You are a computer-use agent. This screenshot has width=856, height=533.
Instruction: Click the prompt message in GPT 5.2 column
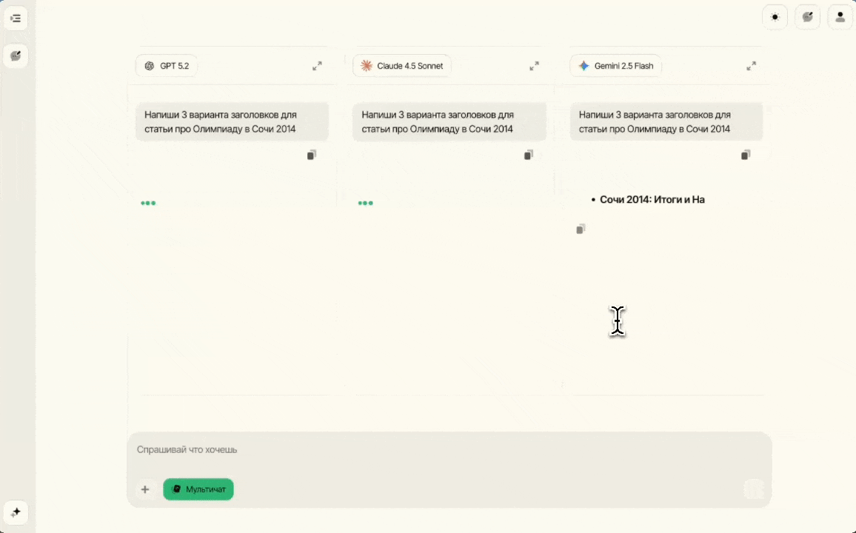coord(232,121)
